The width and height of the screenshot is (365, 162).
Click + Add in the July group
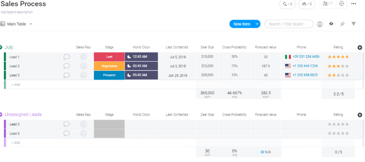point(16,85)
